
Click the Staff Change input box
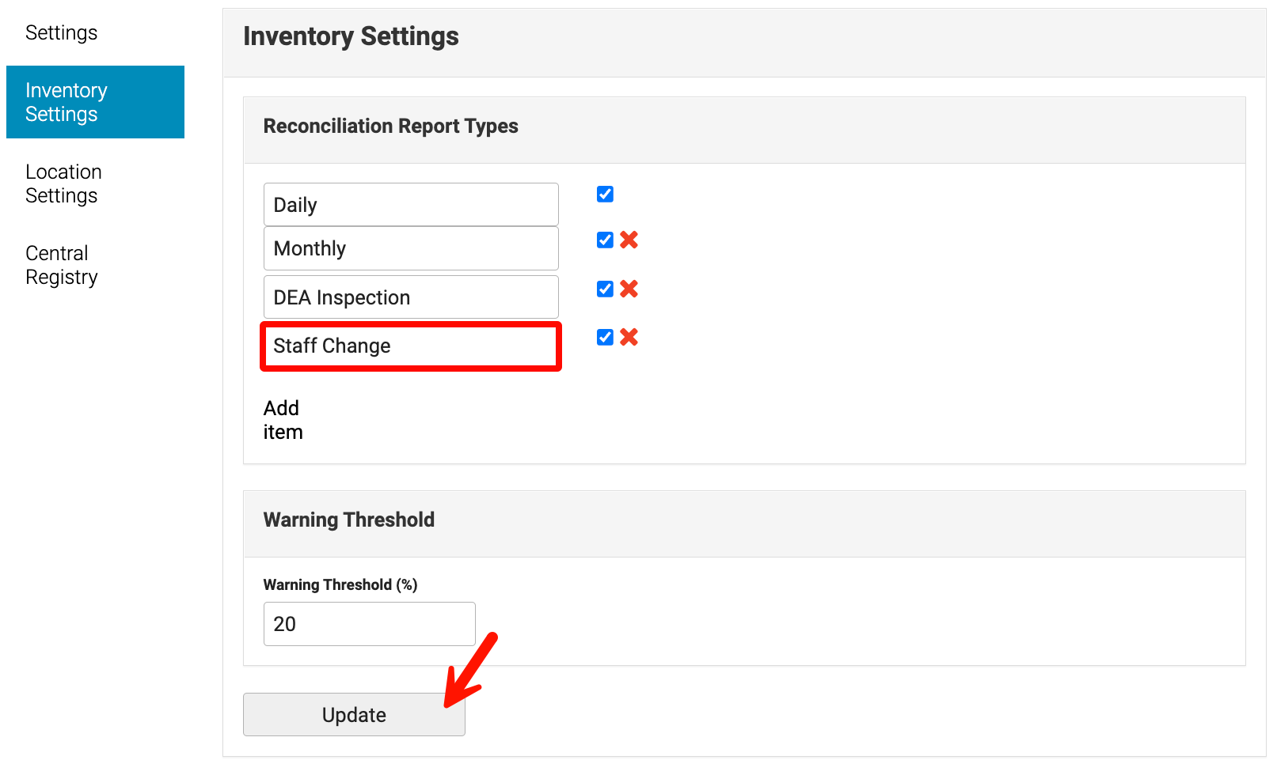click(410, 346)
